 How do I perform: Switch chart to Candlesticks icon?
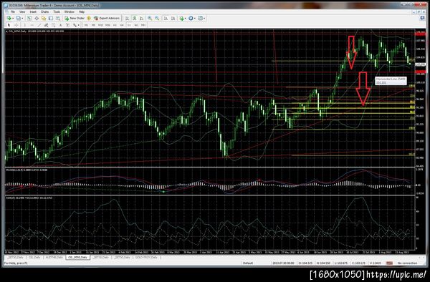coord(135,18)
